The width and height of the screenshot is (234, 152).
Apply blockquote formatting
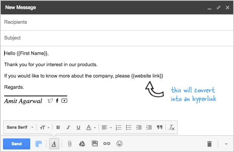[160, 127]
